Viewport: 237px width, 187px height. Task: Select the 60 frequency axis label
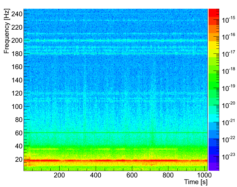pos(19,133)
